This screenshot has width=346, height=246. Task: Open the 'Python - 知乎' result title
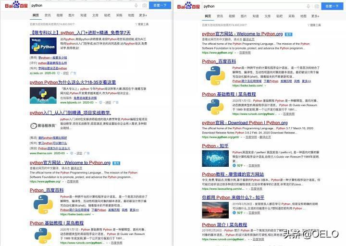point(215,146)
